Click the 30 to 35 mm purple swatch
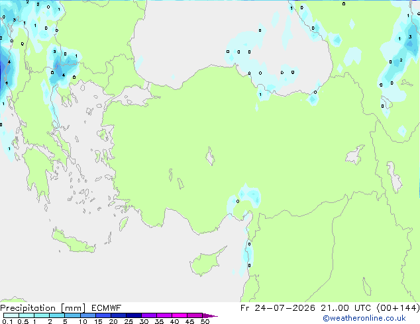The image size is (420, 324). click(149, 315)
